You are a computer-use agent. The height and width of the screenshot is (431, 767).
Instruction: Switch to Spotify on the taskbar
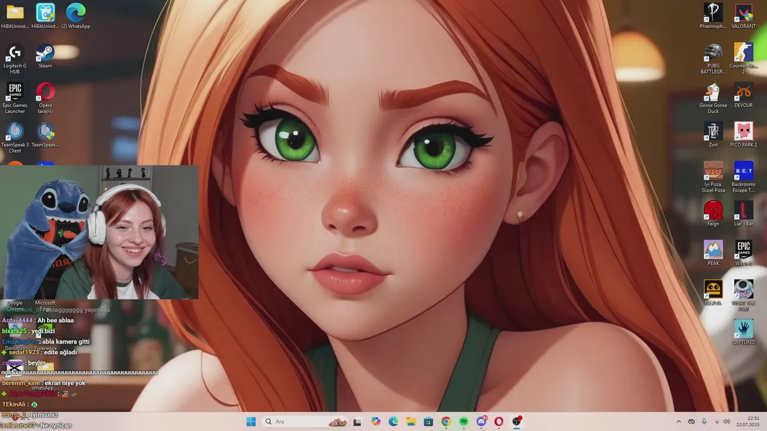(464, 421)
